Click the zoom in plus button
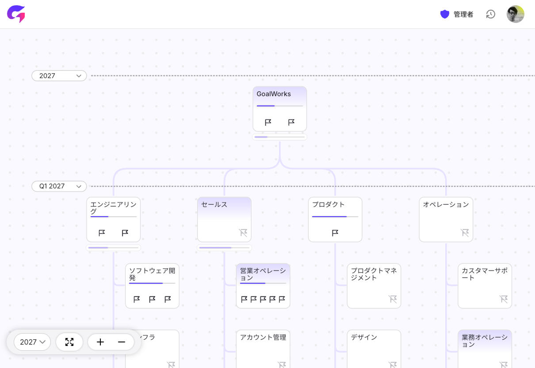This screenshot has width=535, height=368. pyautogui.click(x=100, y=342)
